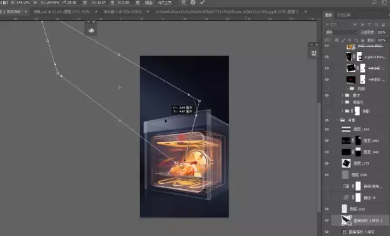Expand the 风扇 layer group
390x236 pixels.
point(347,88)
